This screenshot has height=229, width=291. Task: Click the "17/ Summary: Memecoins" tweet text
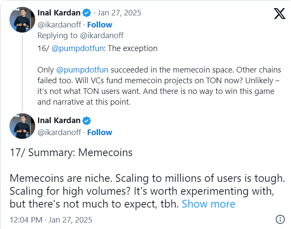click(71, 153)
